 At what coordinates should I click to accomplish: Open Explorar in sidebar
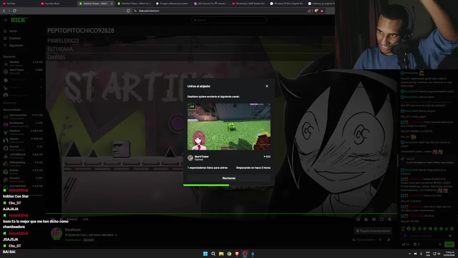15,38
